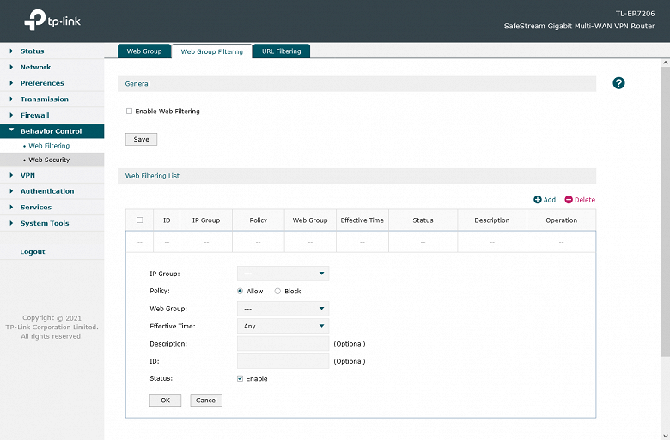Click the help question mark icon

(x=618, y=83)
